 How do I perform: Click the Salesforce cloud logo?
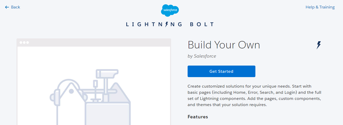click(x=170, y=11)
